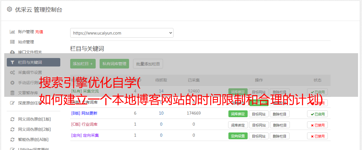Click the red 充值 link
Viewport: 362px width, 150px height.
[x=39, y=32]
